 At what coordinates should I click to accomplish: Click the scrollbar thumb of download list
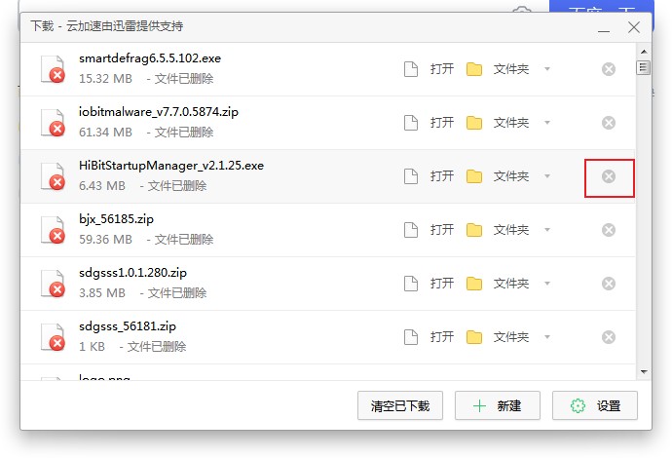point(644,68)
